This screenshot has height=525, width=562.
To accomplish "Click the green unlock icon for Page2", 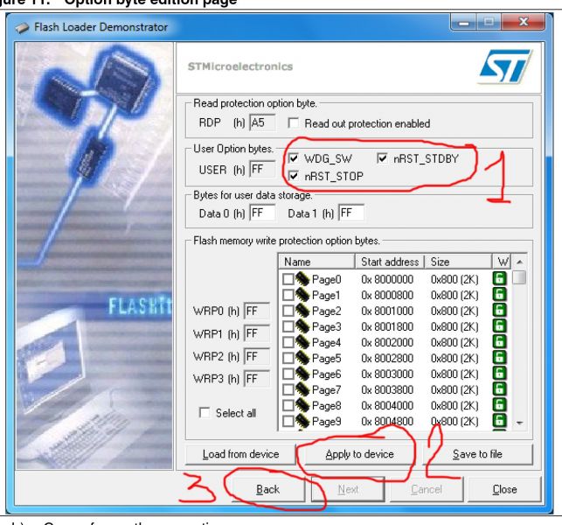I will [500, 310].
